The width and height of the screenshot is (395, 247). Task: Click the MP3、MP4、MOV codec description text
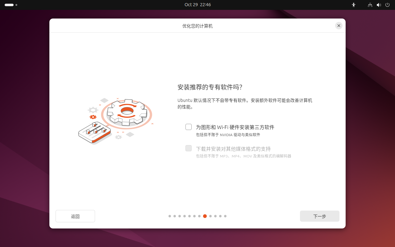pyautogui.click(x=243, y=156)
